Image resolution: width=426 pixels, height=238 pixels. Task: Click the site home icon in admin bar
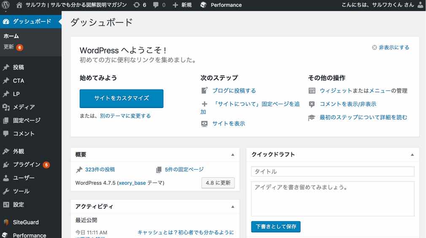(x=19, y=5)
